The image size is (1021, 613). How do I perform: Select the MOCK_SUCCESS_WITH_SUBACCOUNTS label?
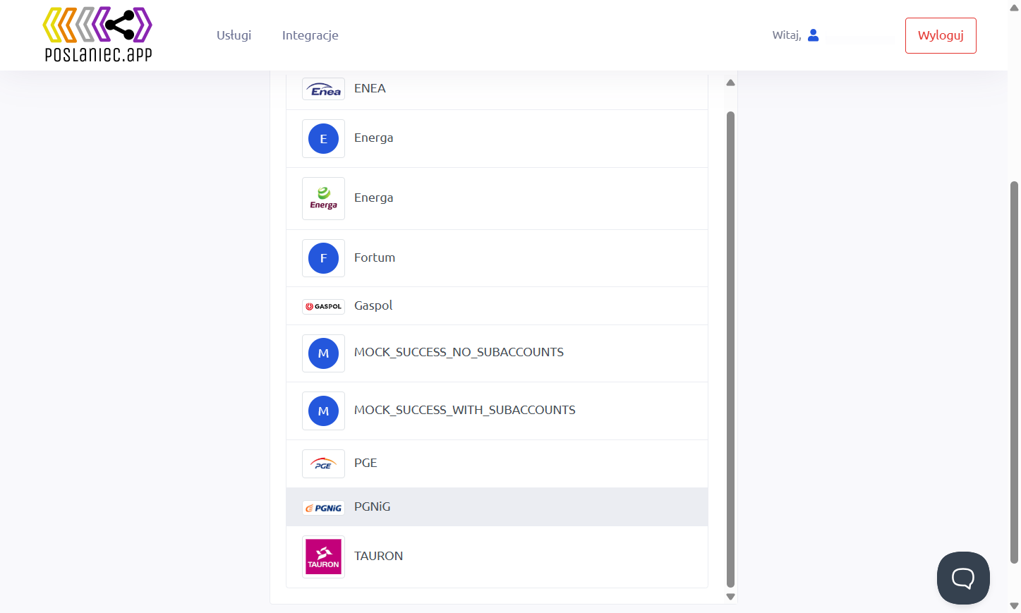[x=465, y=410]
